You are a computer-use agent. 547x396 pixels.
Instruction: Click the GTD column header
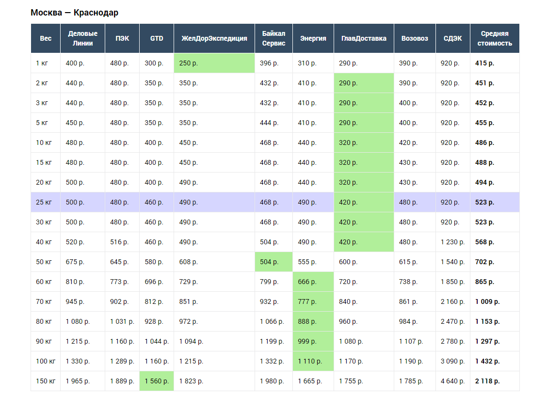(157, 38)
